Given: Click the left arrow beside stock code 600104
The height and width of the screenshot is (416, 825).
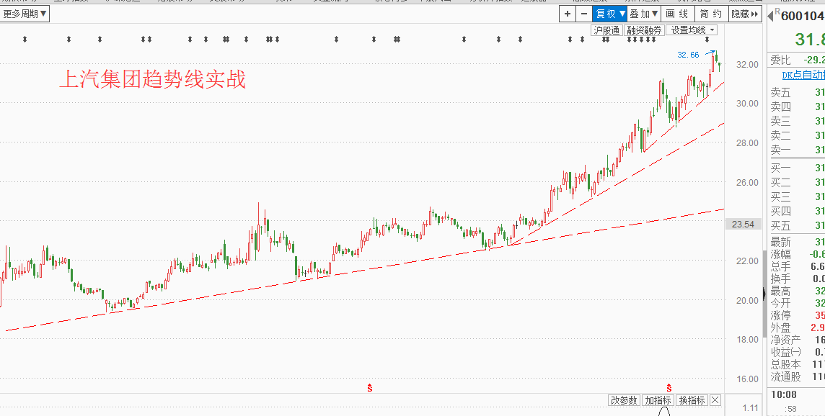Looking at the screenshot, I should (x=770, y=15).
